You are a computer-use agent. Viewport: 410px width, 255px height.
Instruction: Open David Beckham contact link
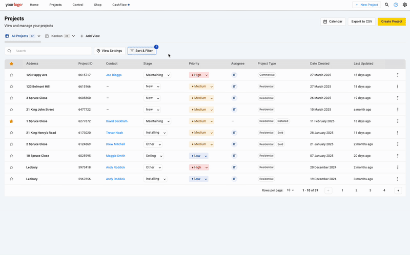coord(117,121)
